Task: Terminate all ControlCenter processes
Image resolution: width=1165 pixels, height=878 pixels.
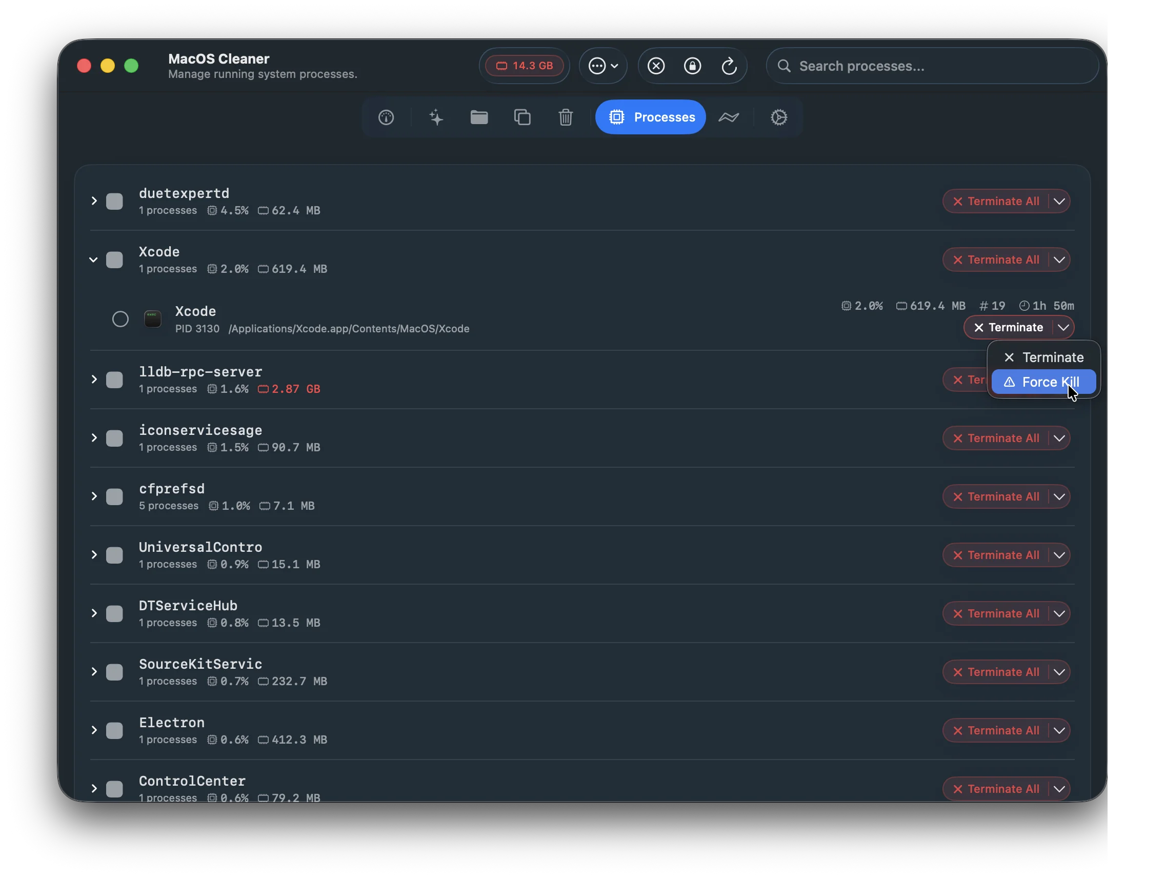Action: click(x=996, y=789)
